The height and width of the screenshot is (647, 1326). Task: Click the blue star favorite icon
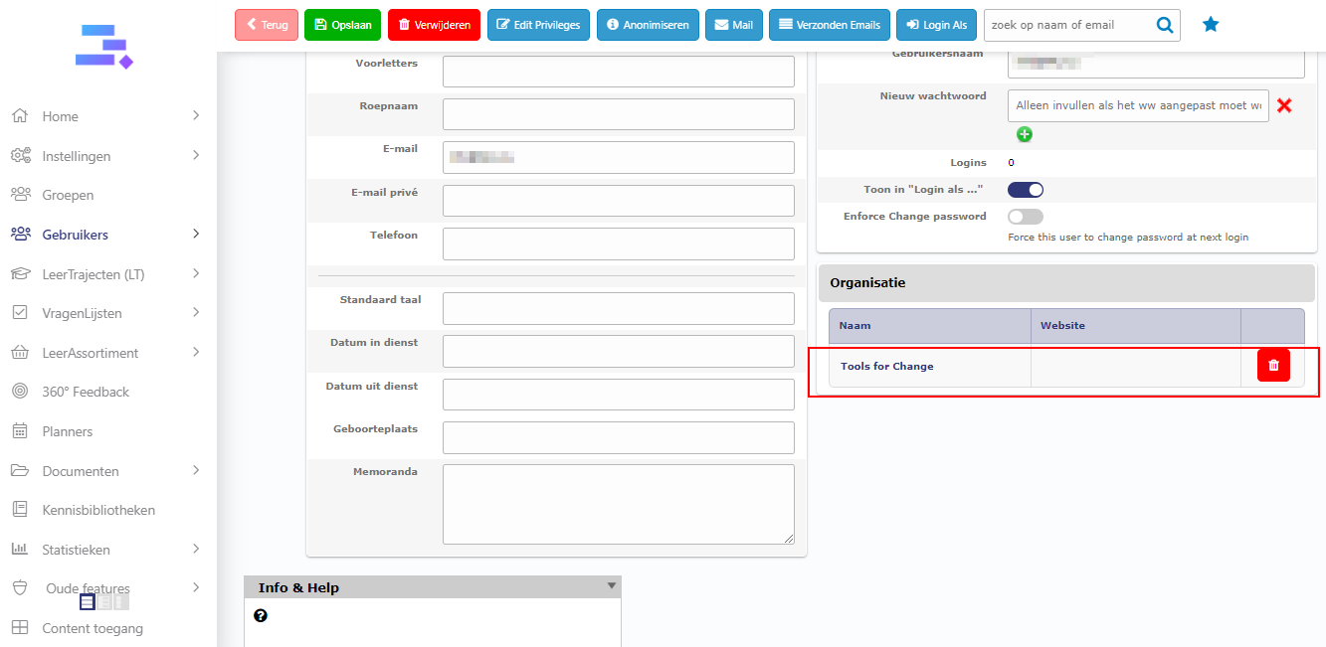1211,25
